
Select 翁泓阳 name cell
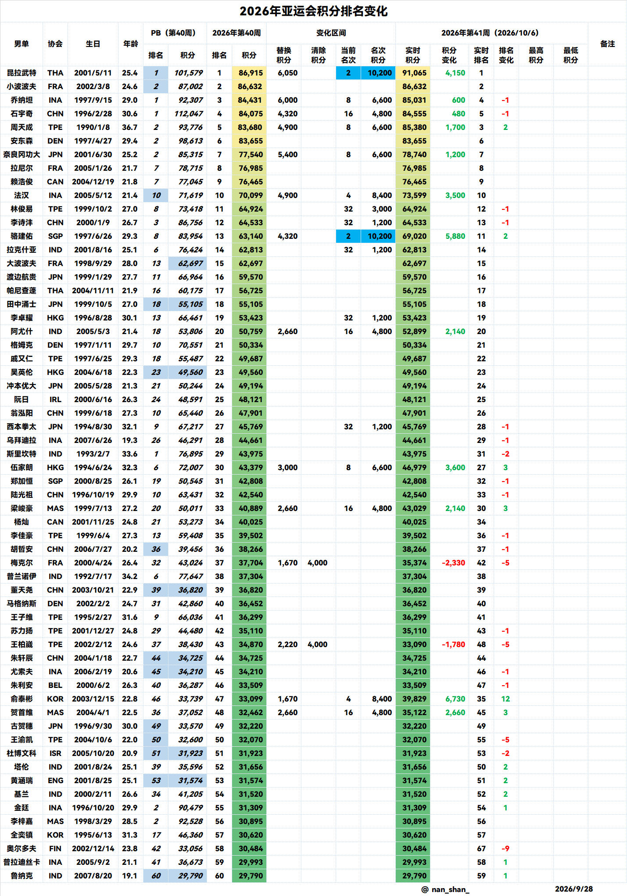(21, 413)
